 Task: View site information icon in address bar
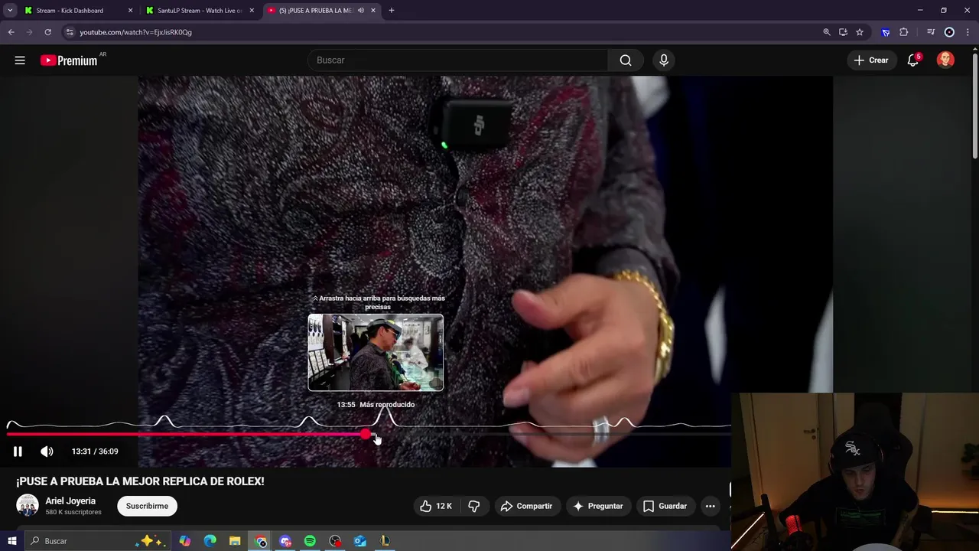[x=70, y=32]
